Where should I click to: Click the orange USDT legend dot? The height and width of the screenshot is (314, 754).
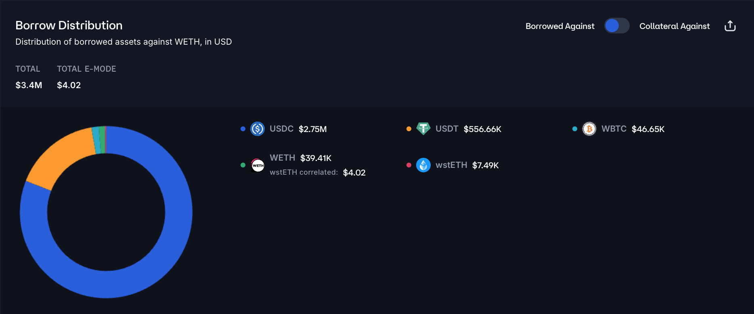[x=409, y=129]
